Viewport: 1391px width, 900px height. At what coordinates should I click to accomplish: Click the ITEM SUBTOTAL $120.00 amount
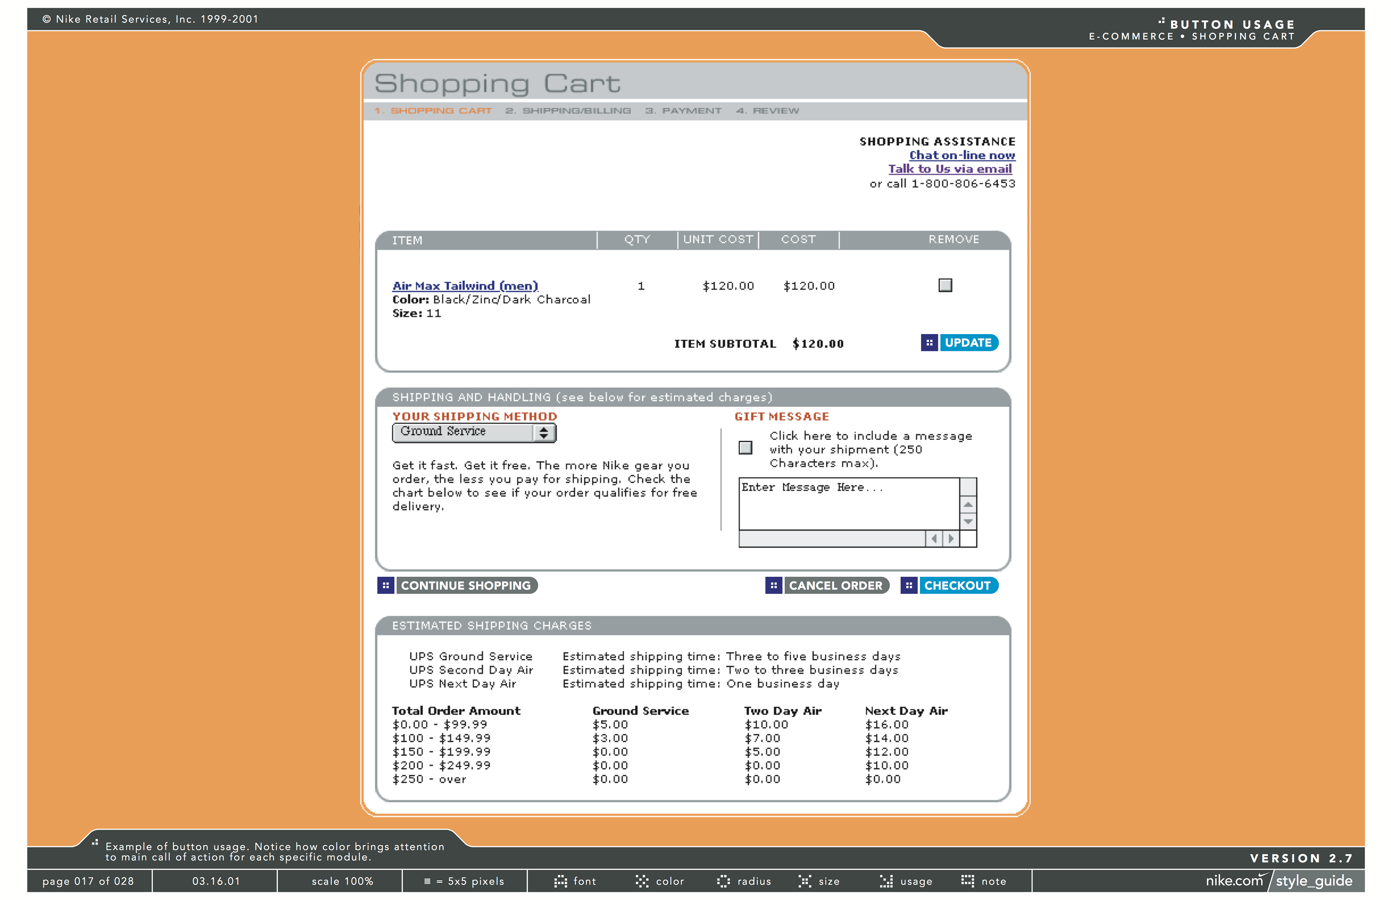[x=818, y=344]
